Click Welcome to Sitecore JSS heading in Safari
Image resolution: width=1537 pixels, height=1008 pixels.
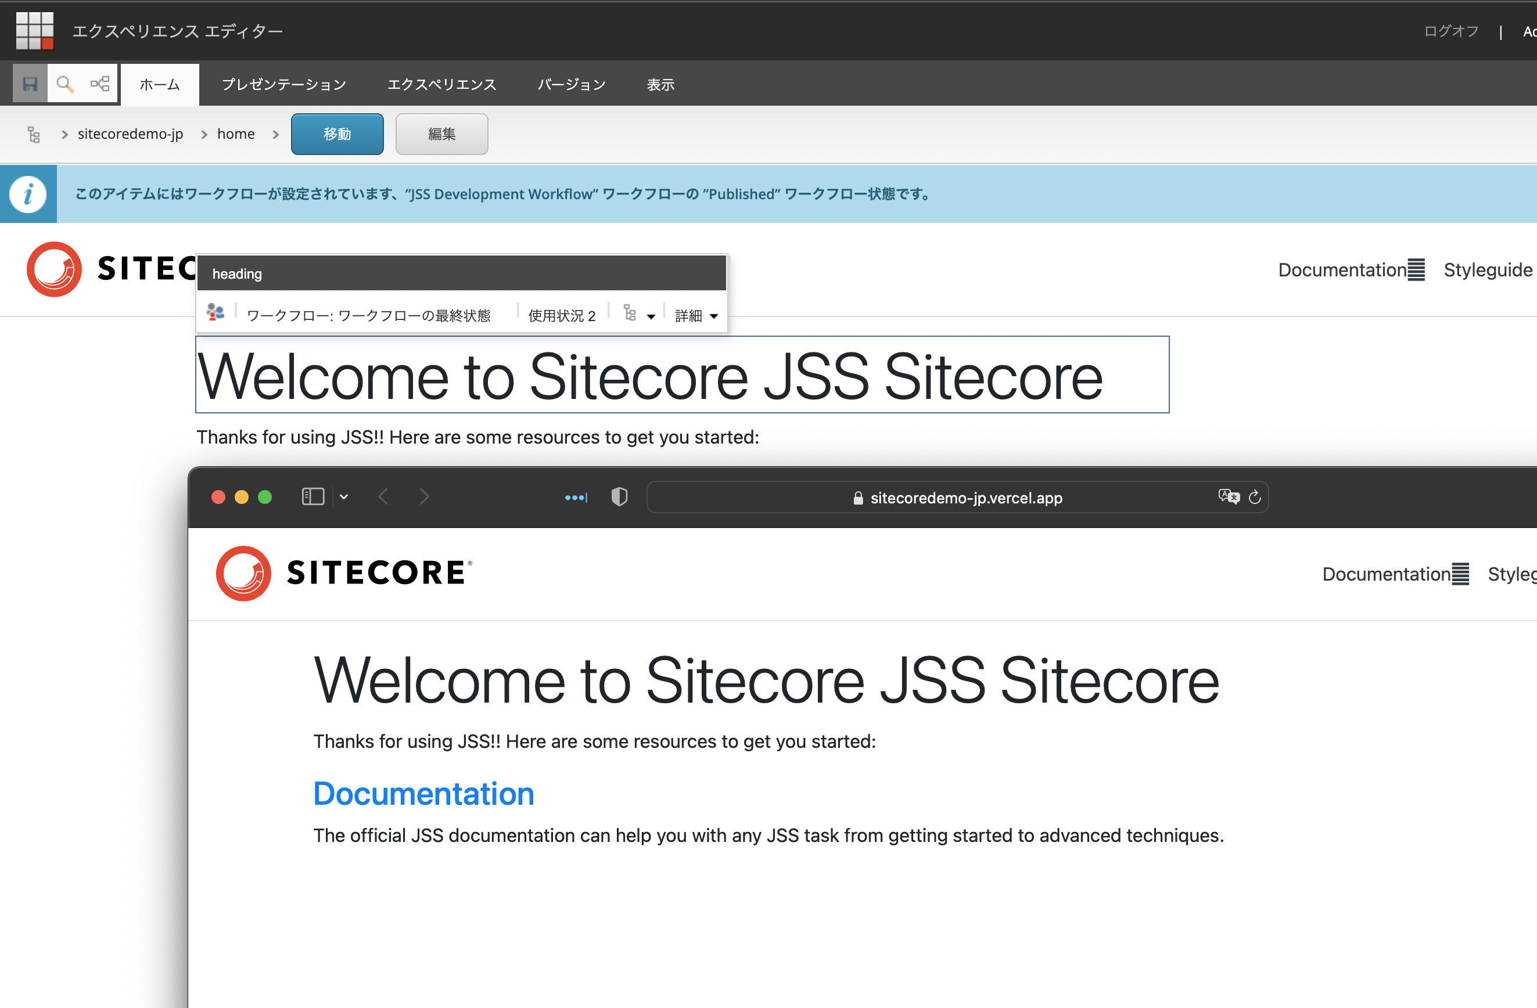(767, 680)
